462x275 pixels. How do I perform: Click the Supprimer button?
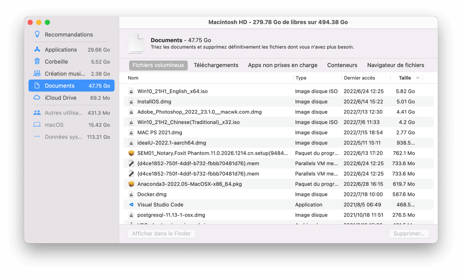click(409, 233)
